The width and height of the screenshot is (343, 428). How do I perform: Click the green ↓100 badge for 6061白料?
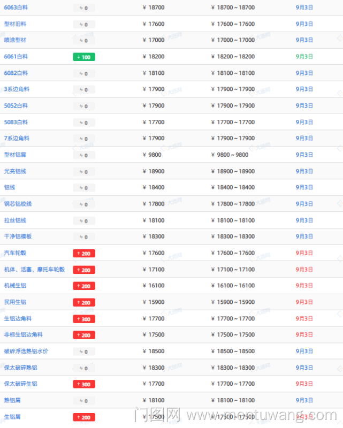pyautogui.click(x=83, y=57)
